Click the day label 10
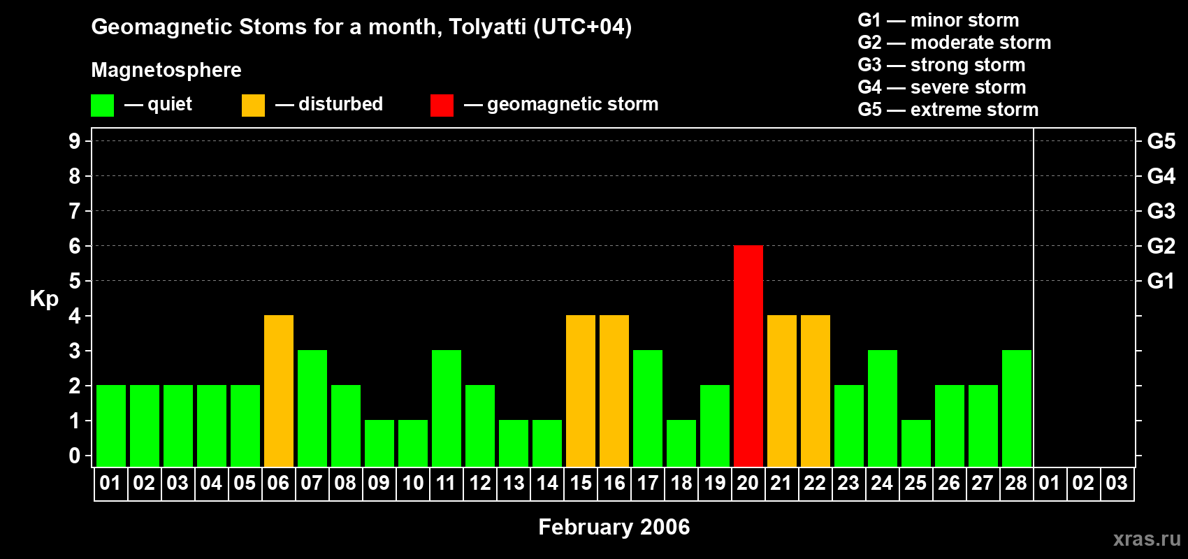This screenshot has width=1188, height=559. click(412, 483)
